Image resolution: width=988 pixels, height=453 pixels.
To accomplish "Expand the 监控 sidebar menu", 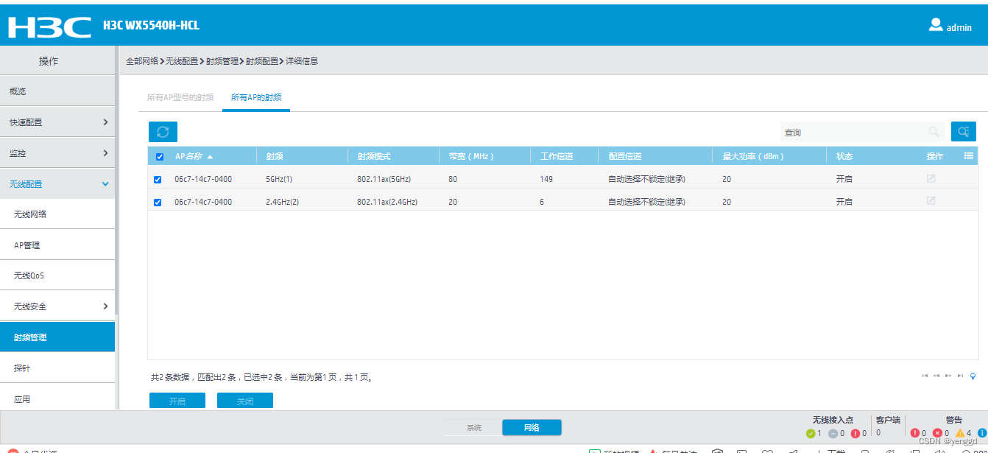I will point(57,152).
